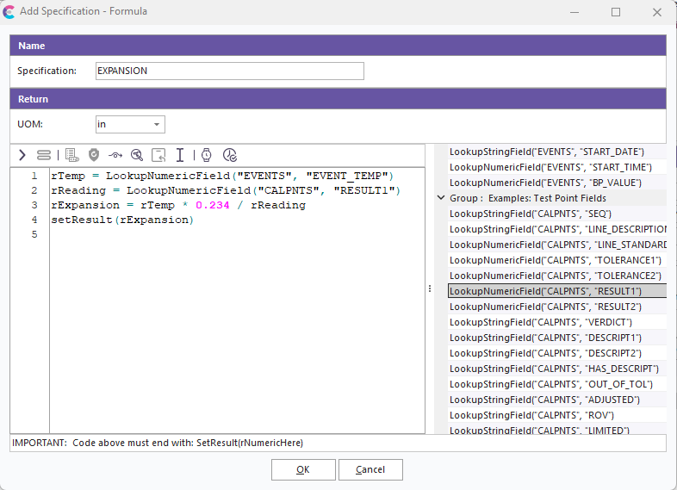Click the document list toolbar icon

click(72, 155)
